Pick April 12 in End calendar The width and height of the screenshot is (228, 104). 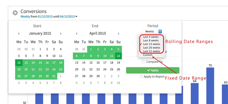tap(119, 56)
